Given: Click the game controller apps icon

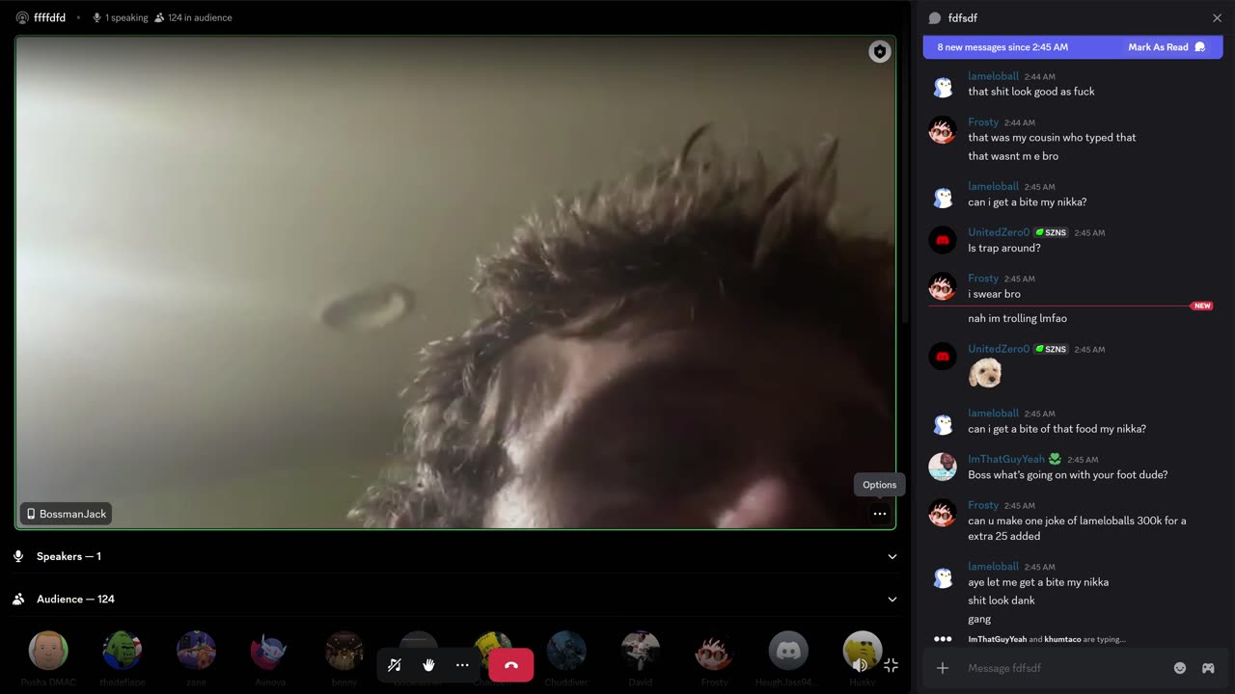Looking at the screenshot, I should click(1207, 668).
